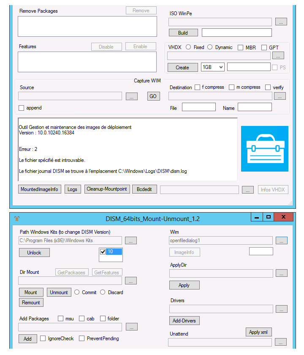Click the GetPackages button
Viewport: 304px width, 355px height.
pos(72,272)
